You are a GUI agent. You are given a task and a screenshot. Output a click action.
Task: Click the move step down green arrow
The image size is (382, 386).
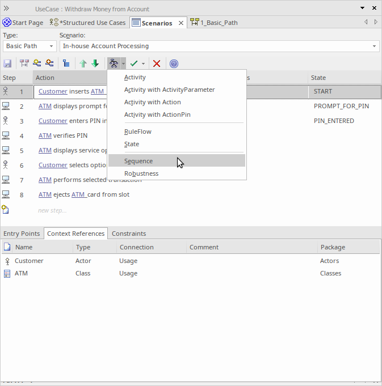(95, 64)
